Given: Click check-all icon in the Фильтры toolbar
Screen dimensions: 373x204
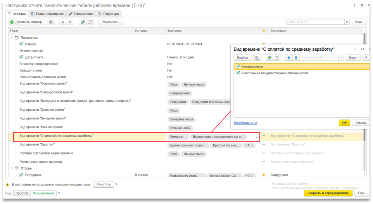Looking at the screenshot, I should [82, 22].
